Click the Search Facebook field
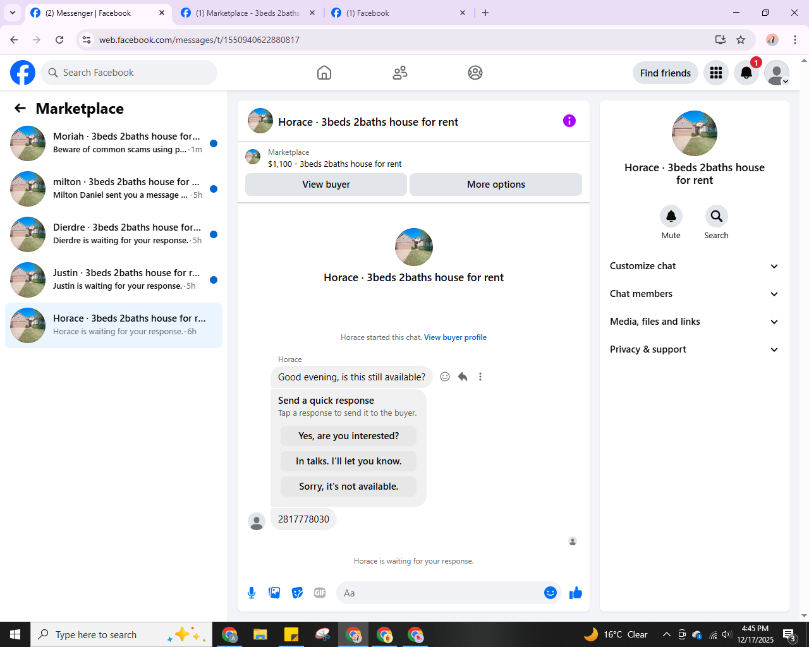The height and width of the screenshot is (647, 809). coord(129,73)
